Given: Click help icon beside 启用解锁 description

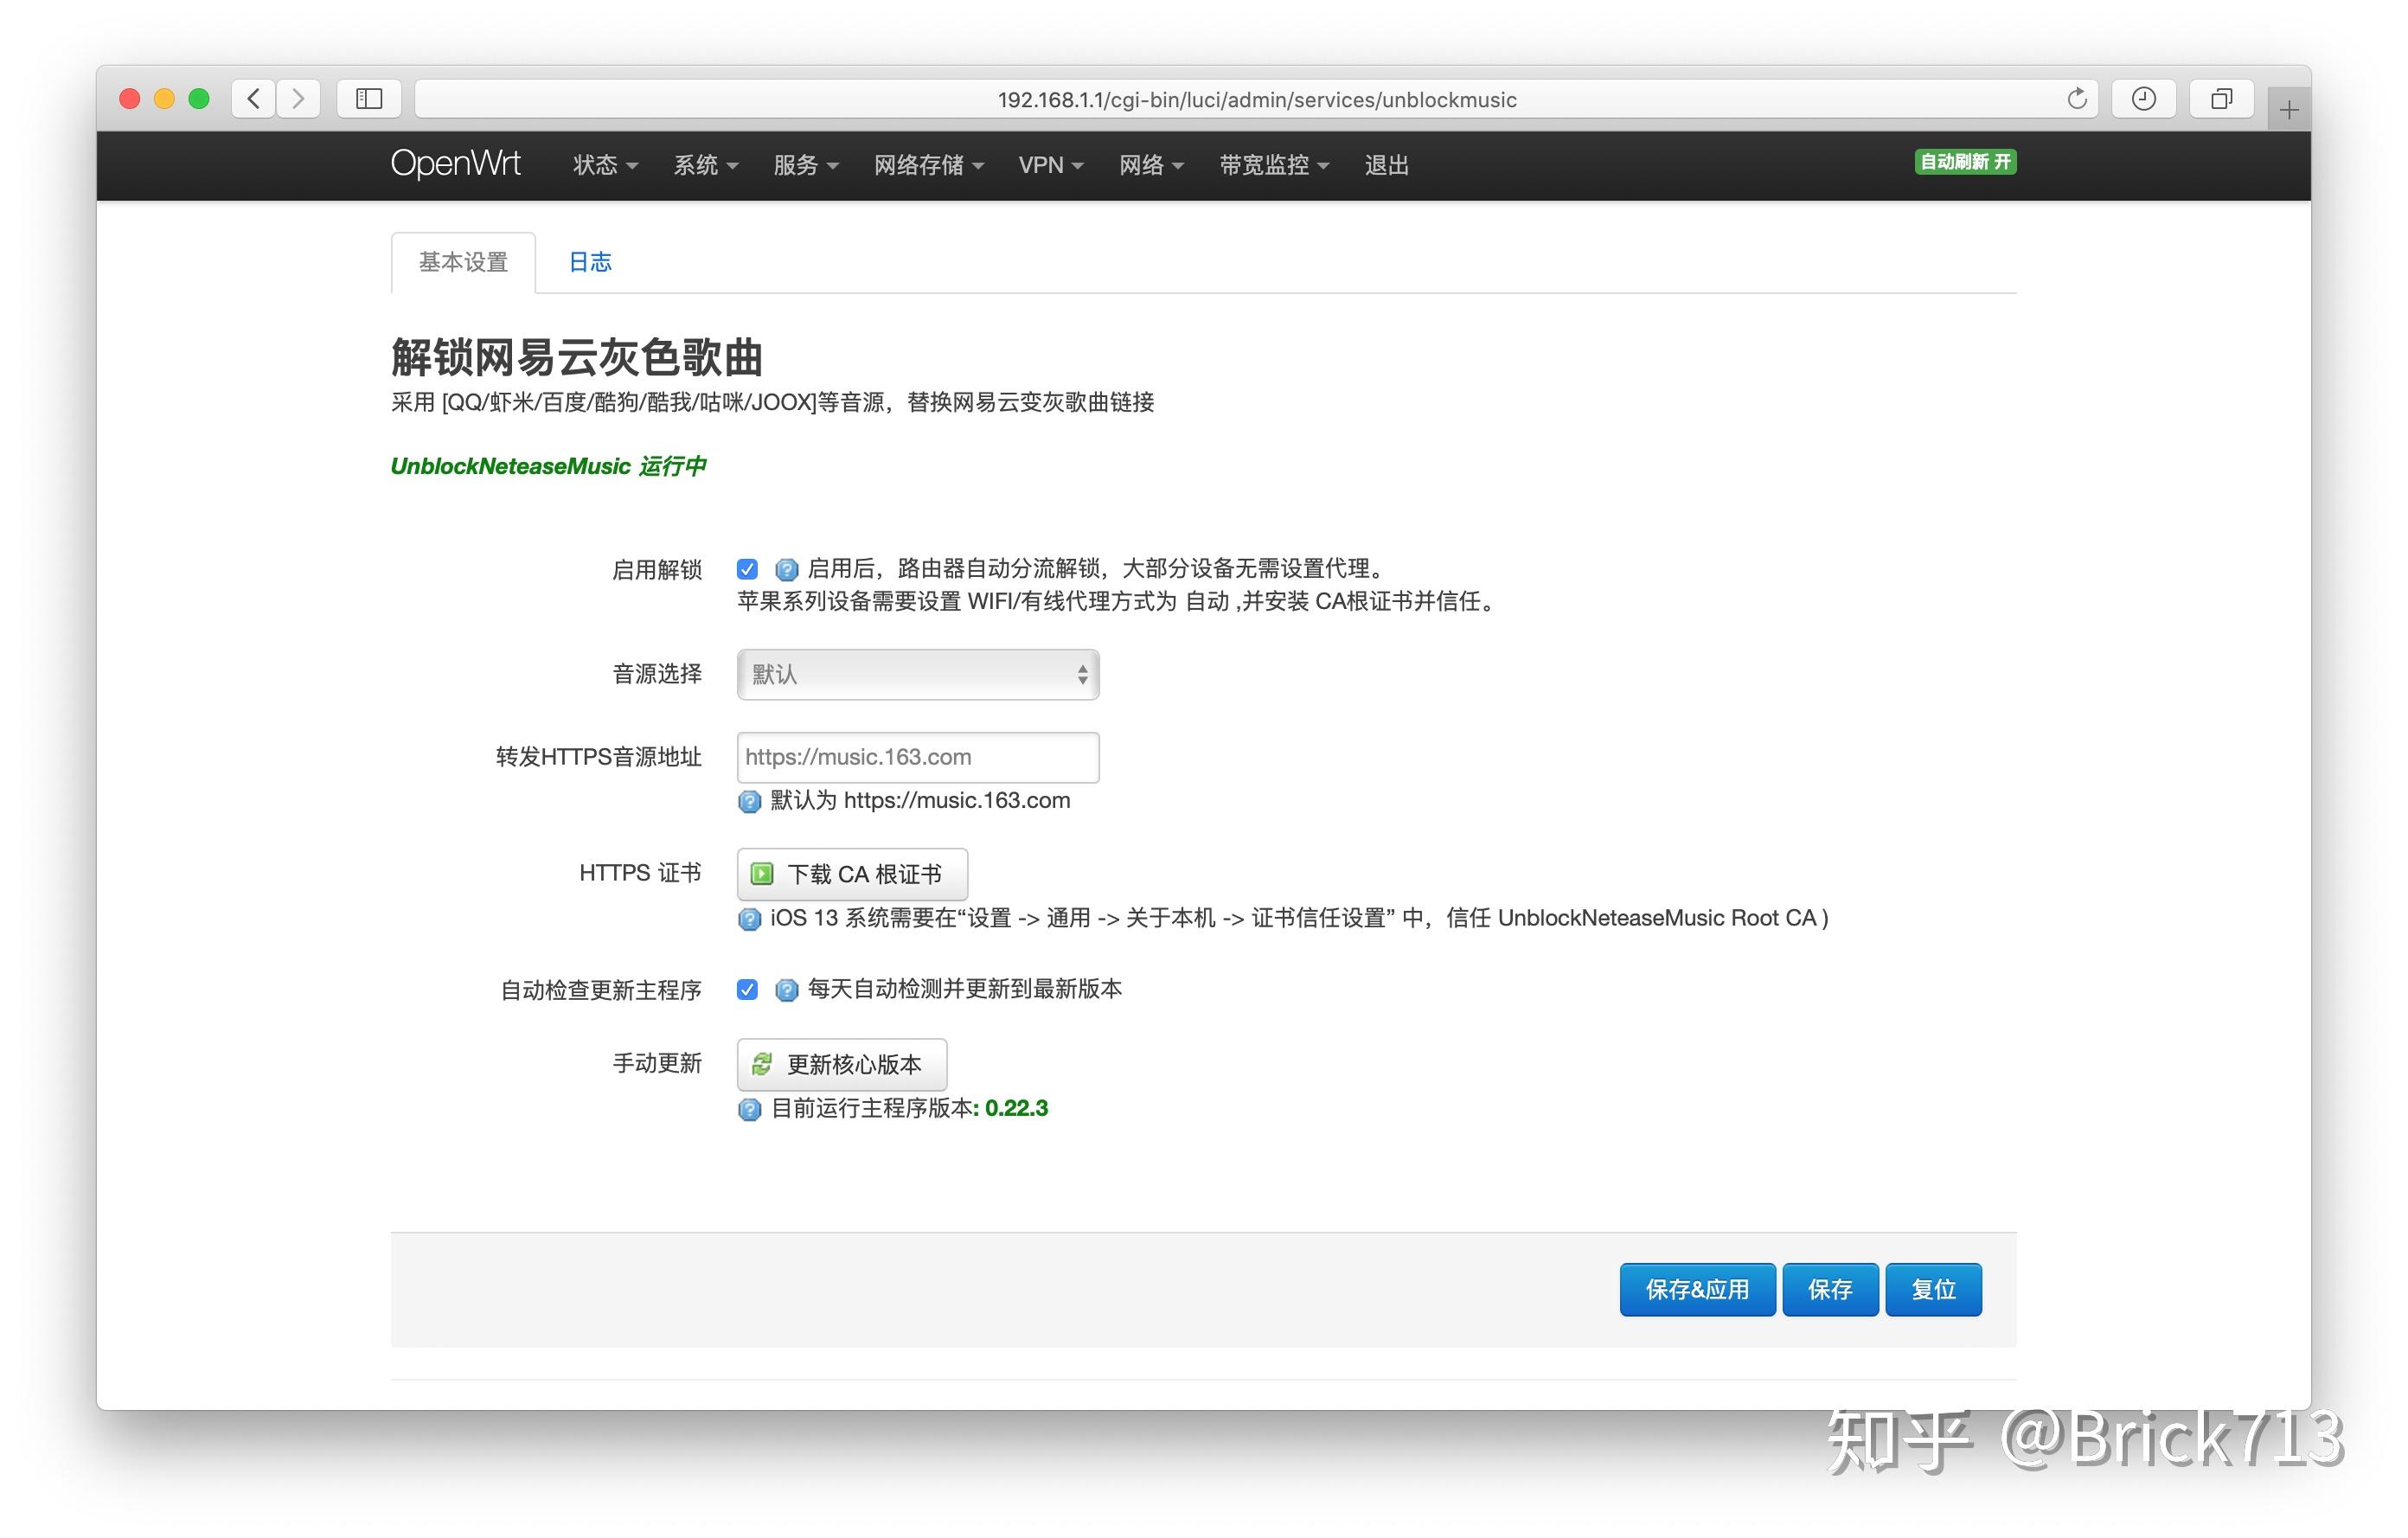Looking at the screenshot, I should click(x=786, y=569).
